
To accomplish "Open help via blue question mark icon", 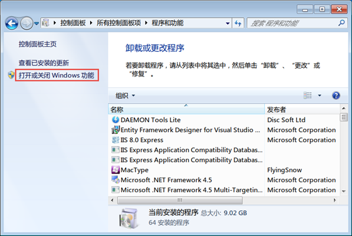I will [x=336, y=96].
